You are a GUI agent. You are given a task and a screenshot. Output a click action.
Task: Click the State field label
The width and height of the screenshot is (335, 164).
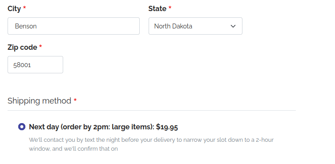pos(157,8)
